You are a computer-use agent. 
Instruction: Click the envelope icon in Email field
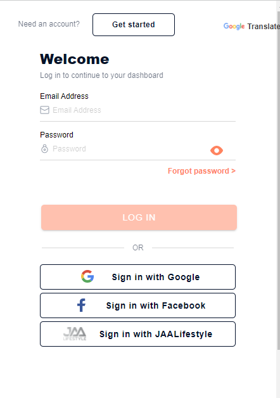click(x=44, y=110)
